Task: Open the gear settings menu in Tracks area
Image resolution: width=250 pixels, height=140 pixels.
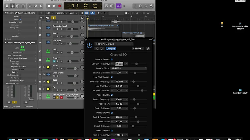Action: [x=127, y=13]
